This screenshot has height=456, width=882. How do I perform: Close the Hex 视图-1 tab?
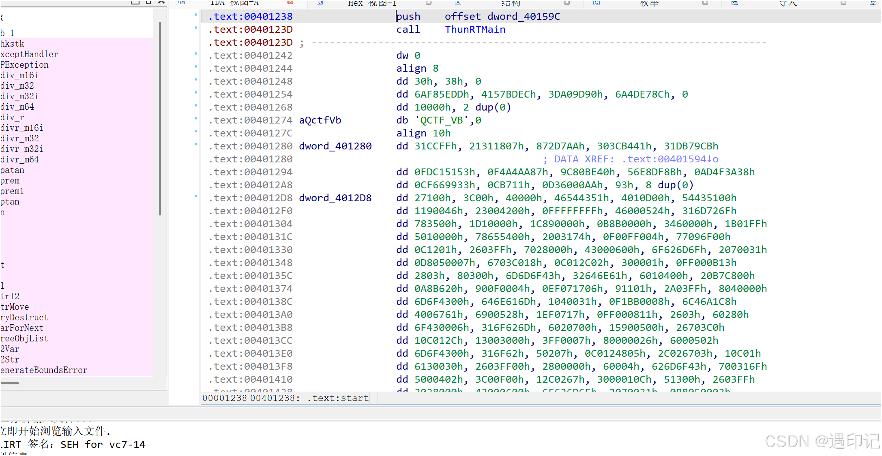point(429,2)
